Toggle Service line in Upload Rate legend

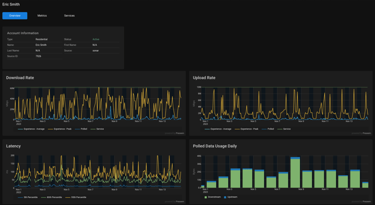pos(284,129)
